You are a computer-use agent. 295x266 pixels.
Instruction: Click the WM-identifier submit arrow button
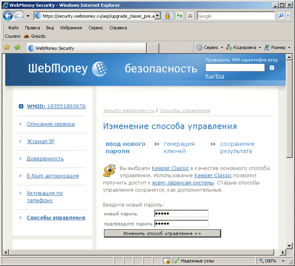pos(272,68)
